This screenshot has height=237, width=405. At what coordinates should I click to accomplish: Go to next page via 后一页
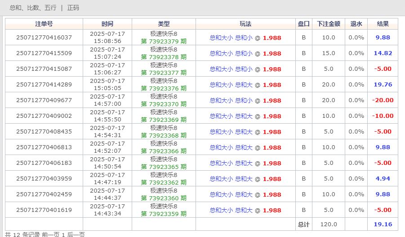click(x=76, y=234)
